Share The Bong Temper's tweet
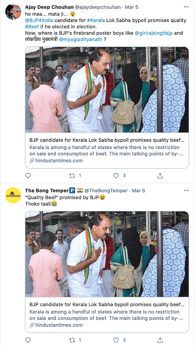The width and height of the screenshot is (195, 346). [160, 340]
